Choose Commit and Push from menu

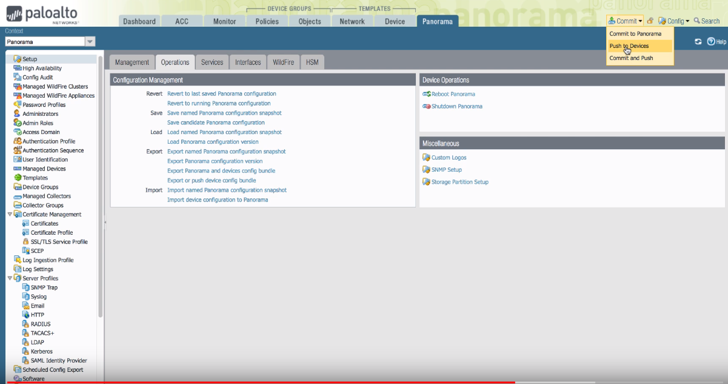coord(631,58)
